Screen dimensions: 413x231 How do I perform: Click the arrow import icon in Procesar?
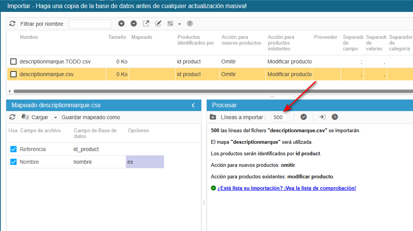[x=323, y=117]
